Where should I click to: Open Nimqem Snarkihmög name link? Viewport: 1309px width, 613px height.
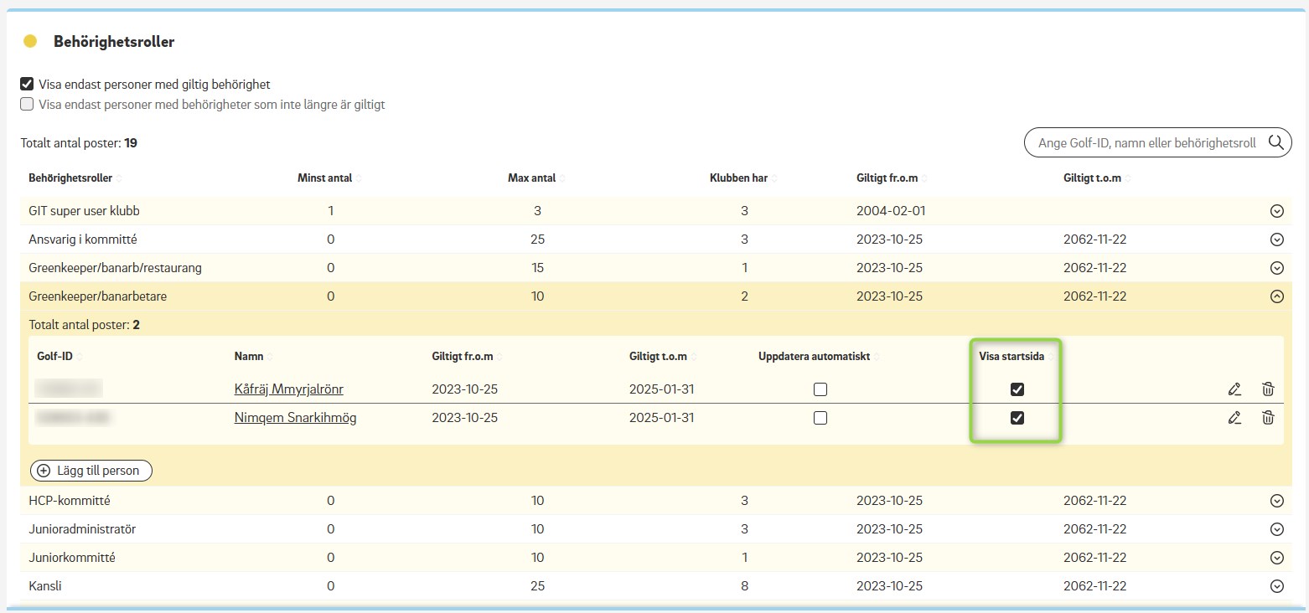pyautogui.click(x=295, y=418)
